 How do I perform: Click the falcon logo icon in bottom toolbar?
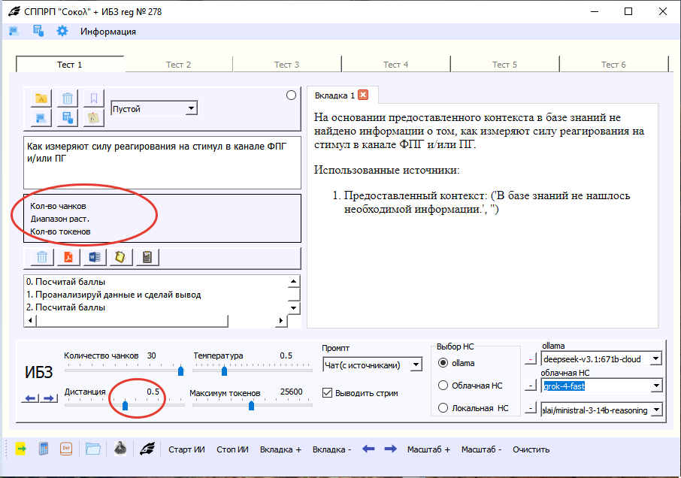click(149, 449)
